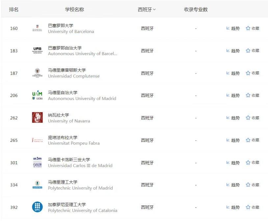The width and height of the screenshot is (268, 221).
Task: Click the University of Navarra red logo
Action: pyautogui.click(x=37, y=118)
